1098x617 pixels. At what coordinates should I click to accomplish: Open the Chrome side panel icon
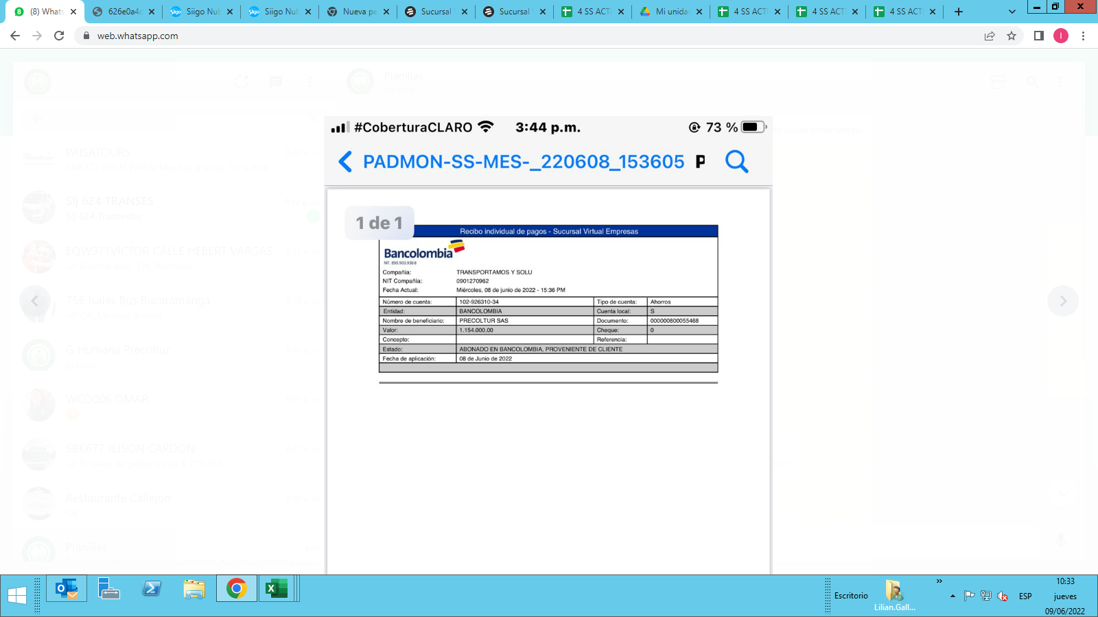[x=1038, y=36]
